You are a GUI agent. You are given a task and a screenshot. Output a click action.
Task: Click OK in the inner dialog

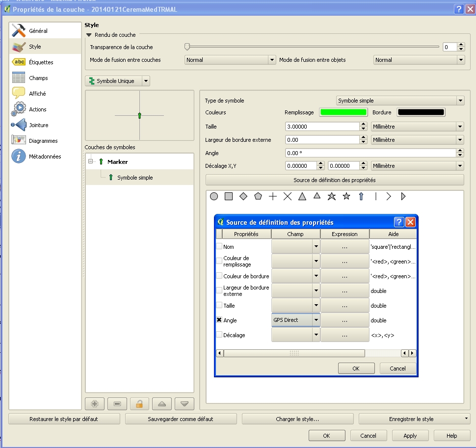pos(356,368)
